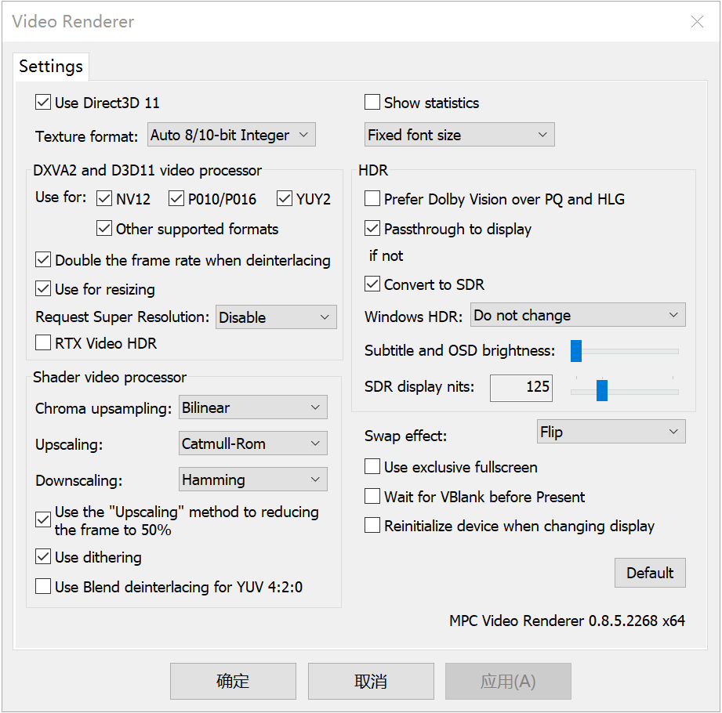
Task: Open the Swap effect dropdown
Action: [x=611, y=431]
